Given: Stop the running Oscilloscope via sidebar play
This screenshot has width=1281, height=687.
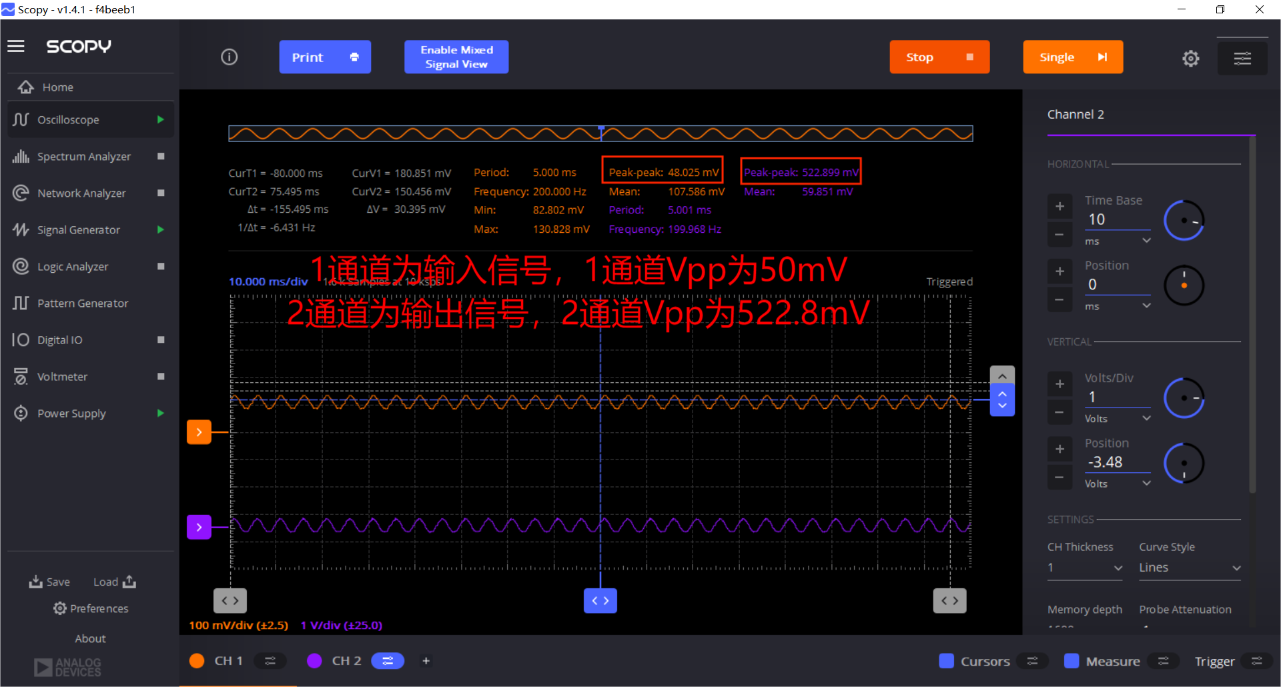Looking at the screenshot, I should 160,119.
